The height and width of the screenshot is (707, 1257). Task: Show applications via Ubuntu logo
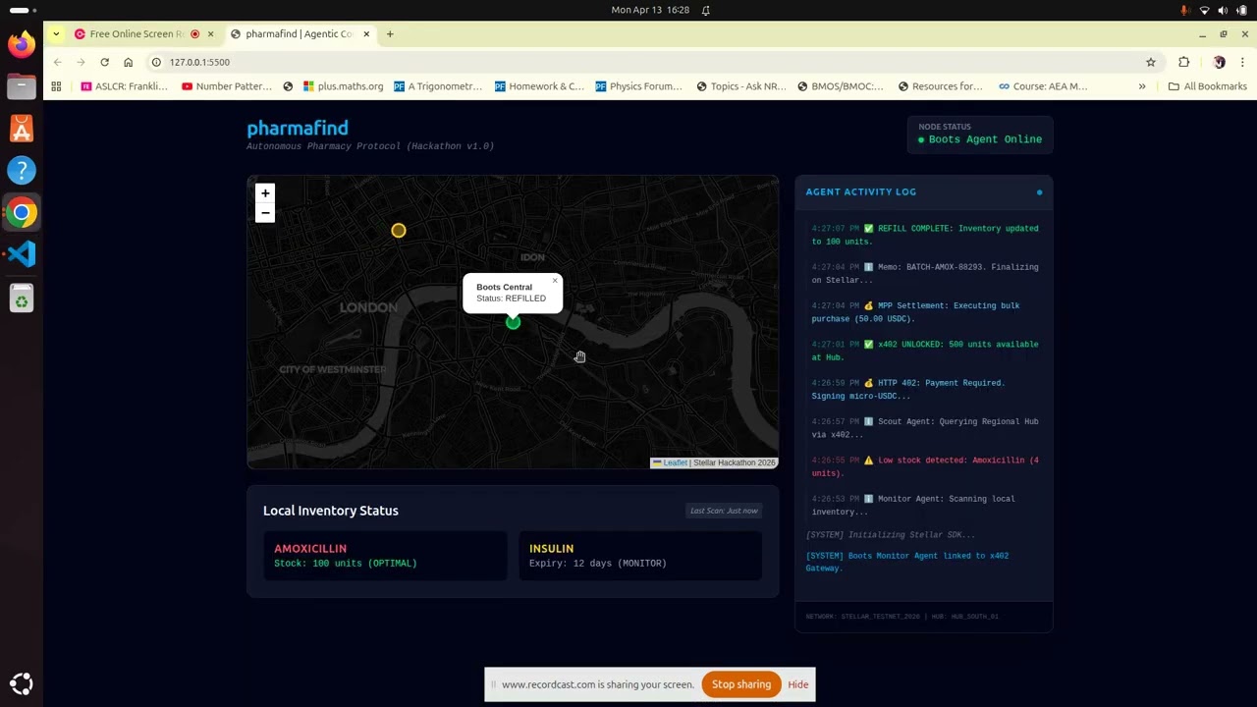(x=22, y=683)
